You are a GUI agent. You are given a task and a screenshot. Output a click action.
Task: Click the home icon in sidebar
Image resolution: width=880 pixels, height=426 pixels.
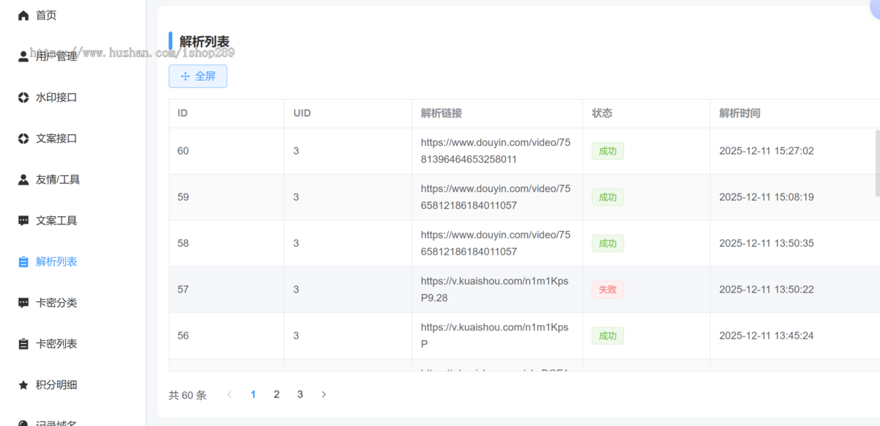pos(23,15)
